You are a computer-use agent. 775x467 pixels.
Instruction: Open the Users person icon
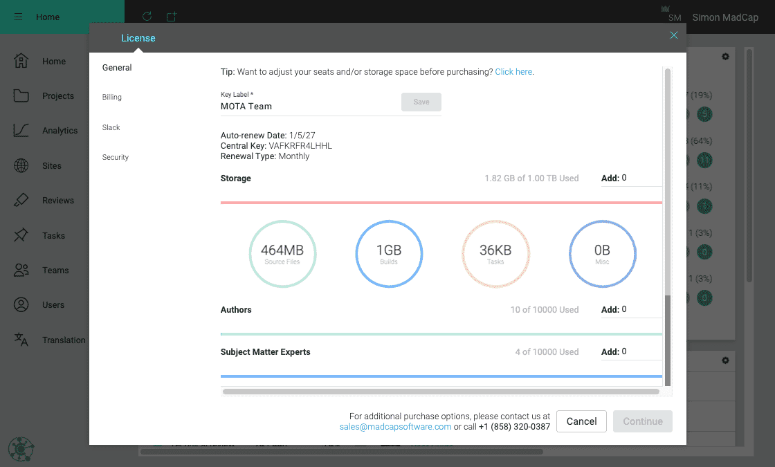coord(21,304)
